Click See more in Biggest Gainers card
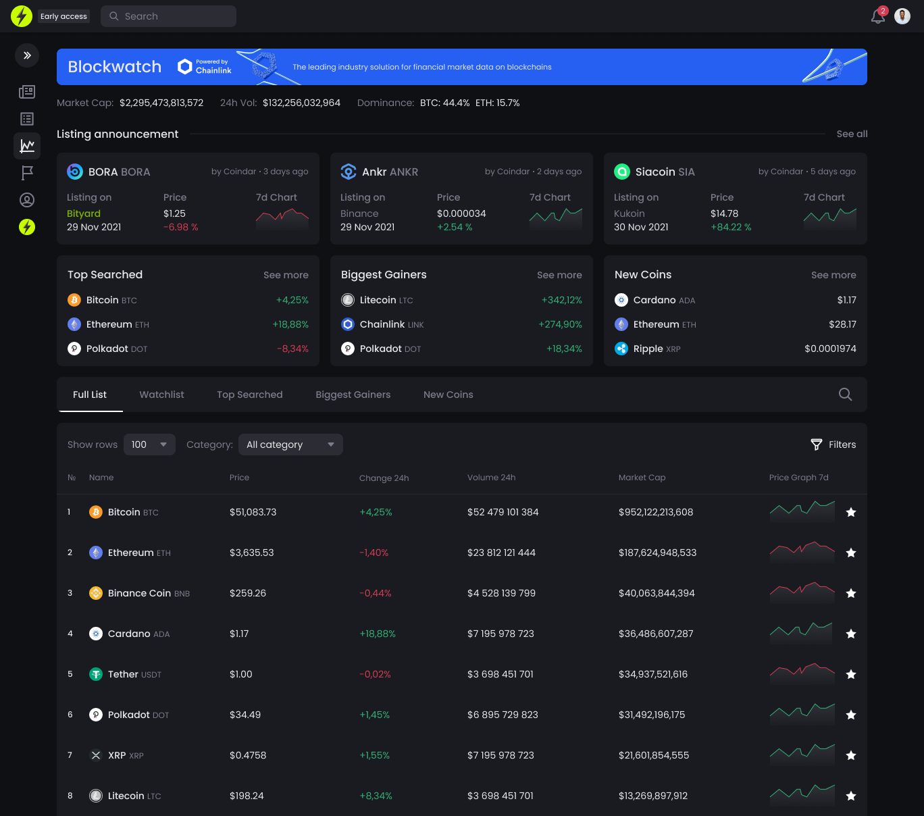924x816 pixels. coord(559,275)
